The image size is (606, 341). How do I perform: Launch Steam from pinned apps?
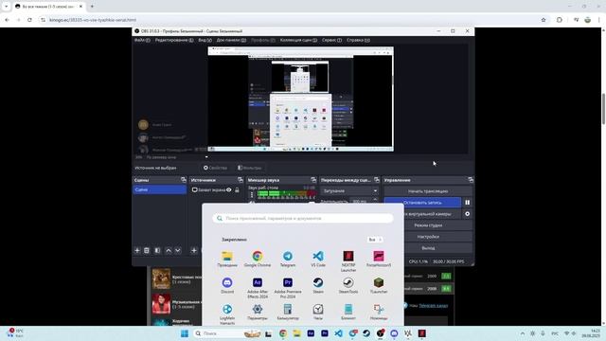click(x=318, y=286)
